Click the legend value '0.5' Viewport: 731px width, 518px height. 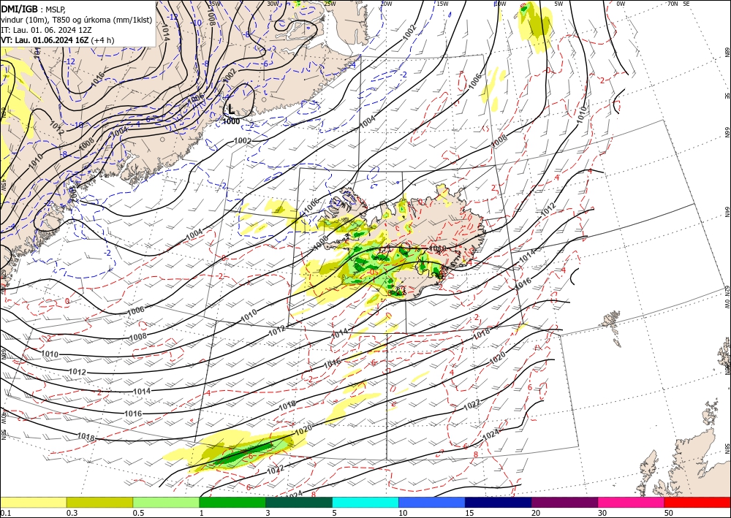click(138, 513)
